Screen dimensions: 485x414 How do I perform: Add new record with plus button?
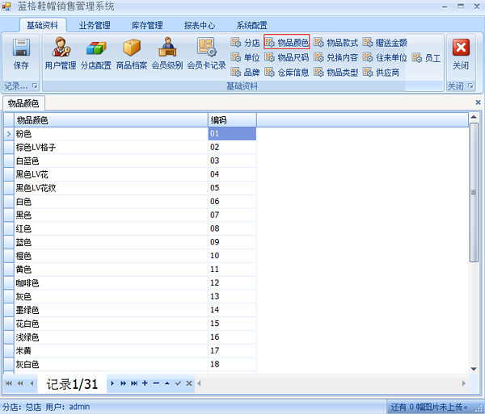145,383
